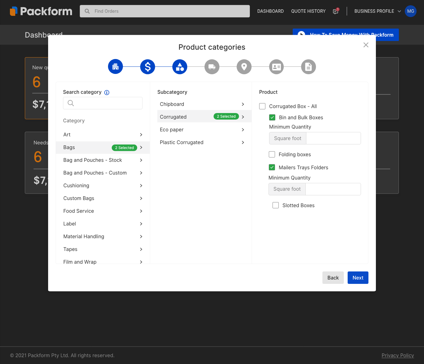Viewport: 424px width, 364px height.
Task: Select the contact card step icon
Action: [276, 67]
